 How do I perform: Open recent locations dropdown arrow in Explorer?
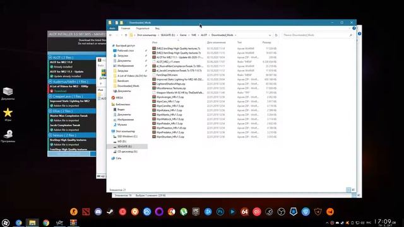121,35
